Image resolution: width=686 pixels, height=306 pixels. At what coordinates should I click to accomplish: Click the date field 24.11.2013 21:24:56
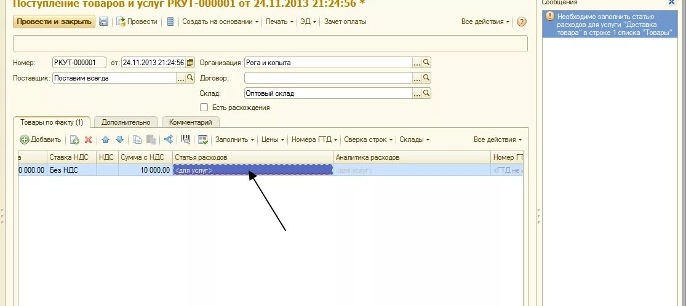pyautogui.click(x=153, y=63)
